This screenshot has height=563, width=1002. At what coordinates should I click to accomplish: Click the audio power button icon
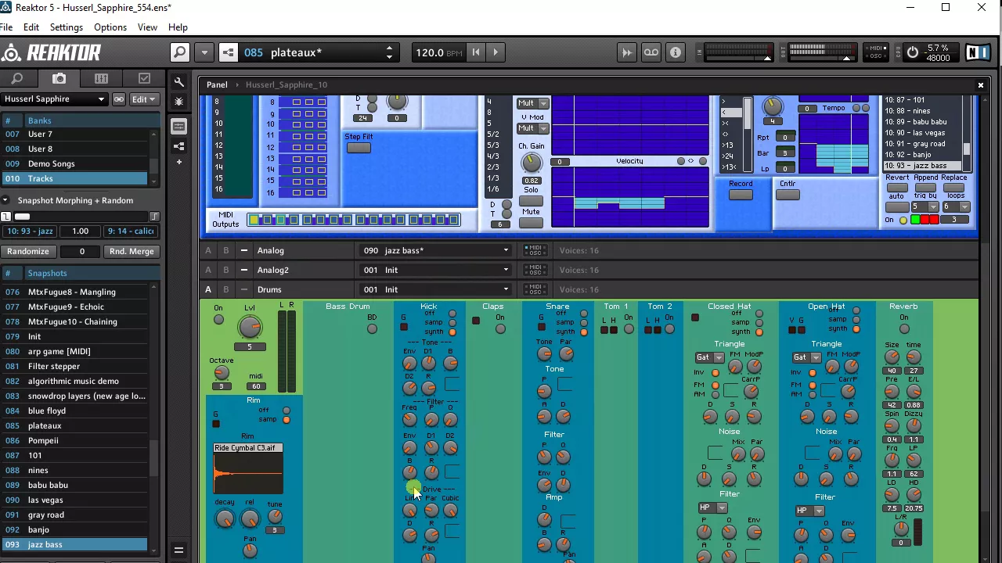point(913,52)
